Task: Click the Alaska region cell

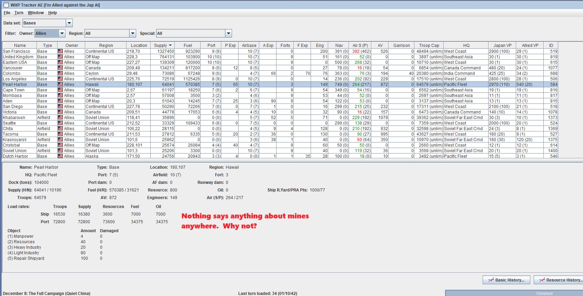Action: point(106,156)
